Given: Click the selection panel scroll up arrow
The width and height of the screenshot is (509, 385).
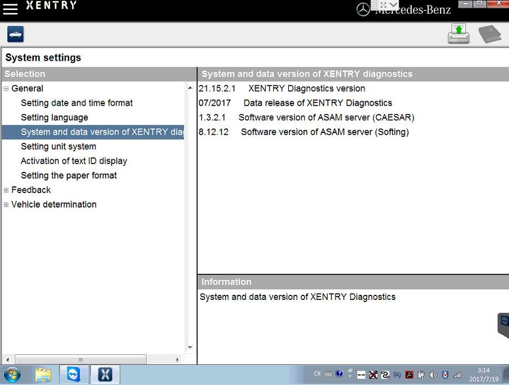Looking at the screenshot, I should (x=190, y=88).
